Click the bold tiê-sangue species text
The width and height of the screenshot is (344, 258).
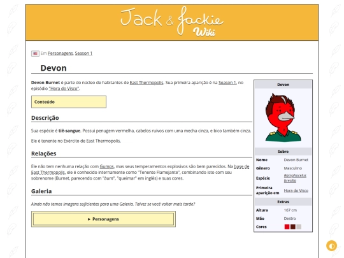[x=69, y=131]
